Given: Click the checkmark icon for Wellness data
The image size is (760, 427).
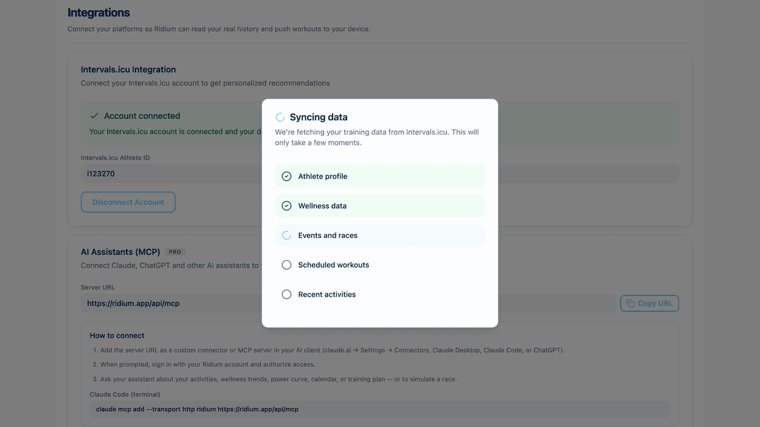Looking at the screenshot, I should click(286, 206).
